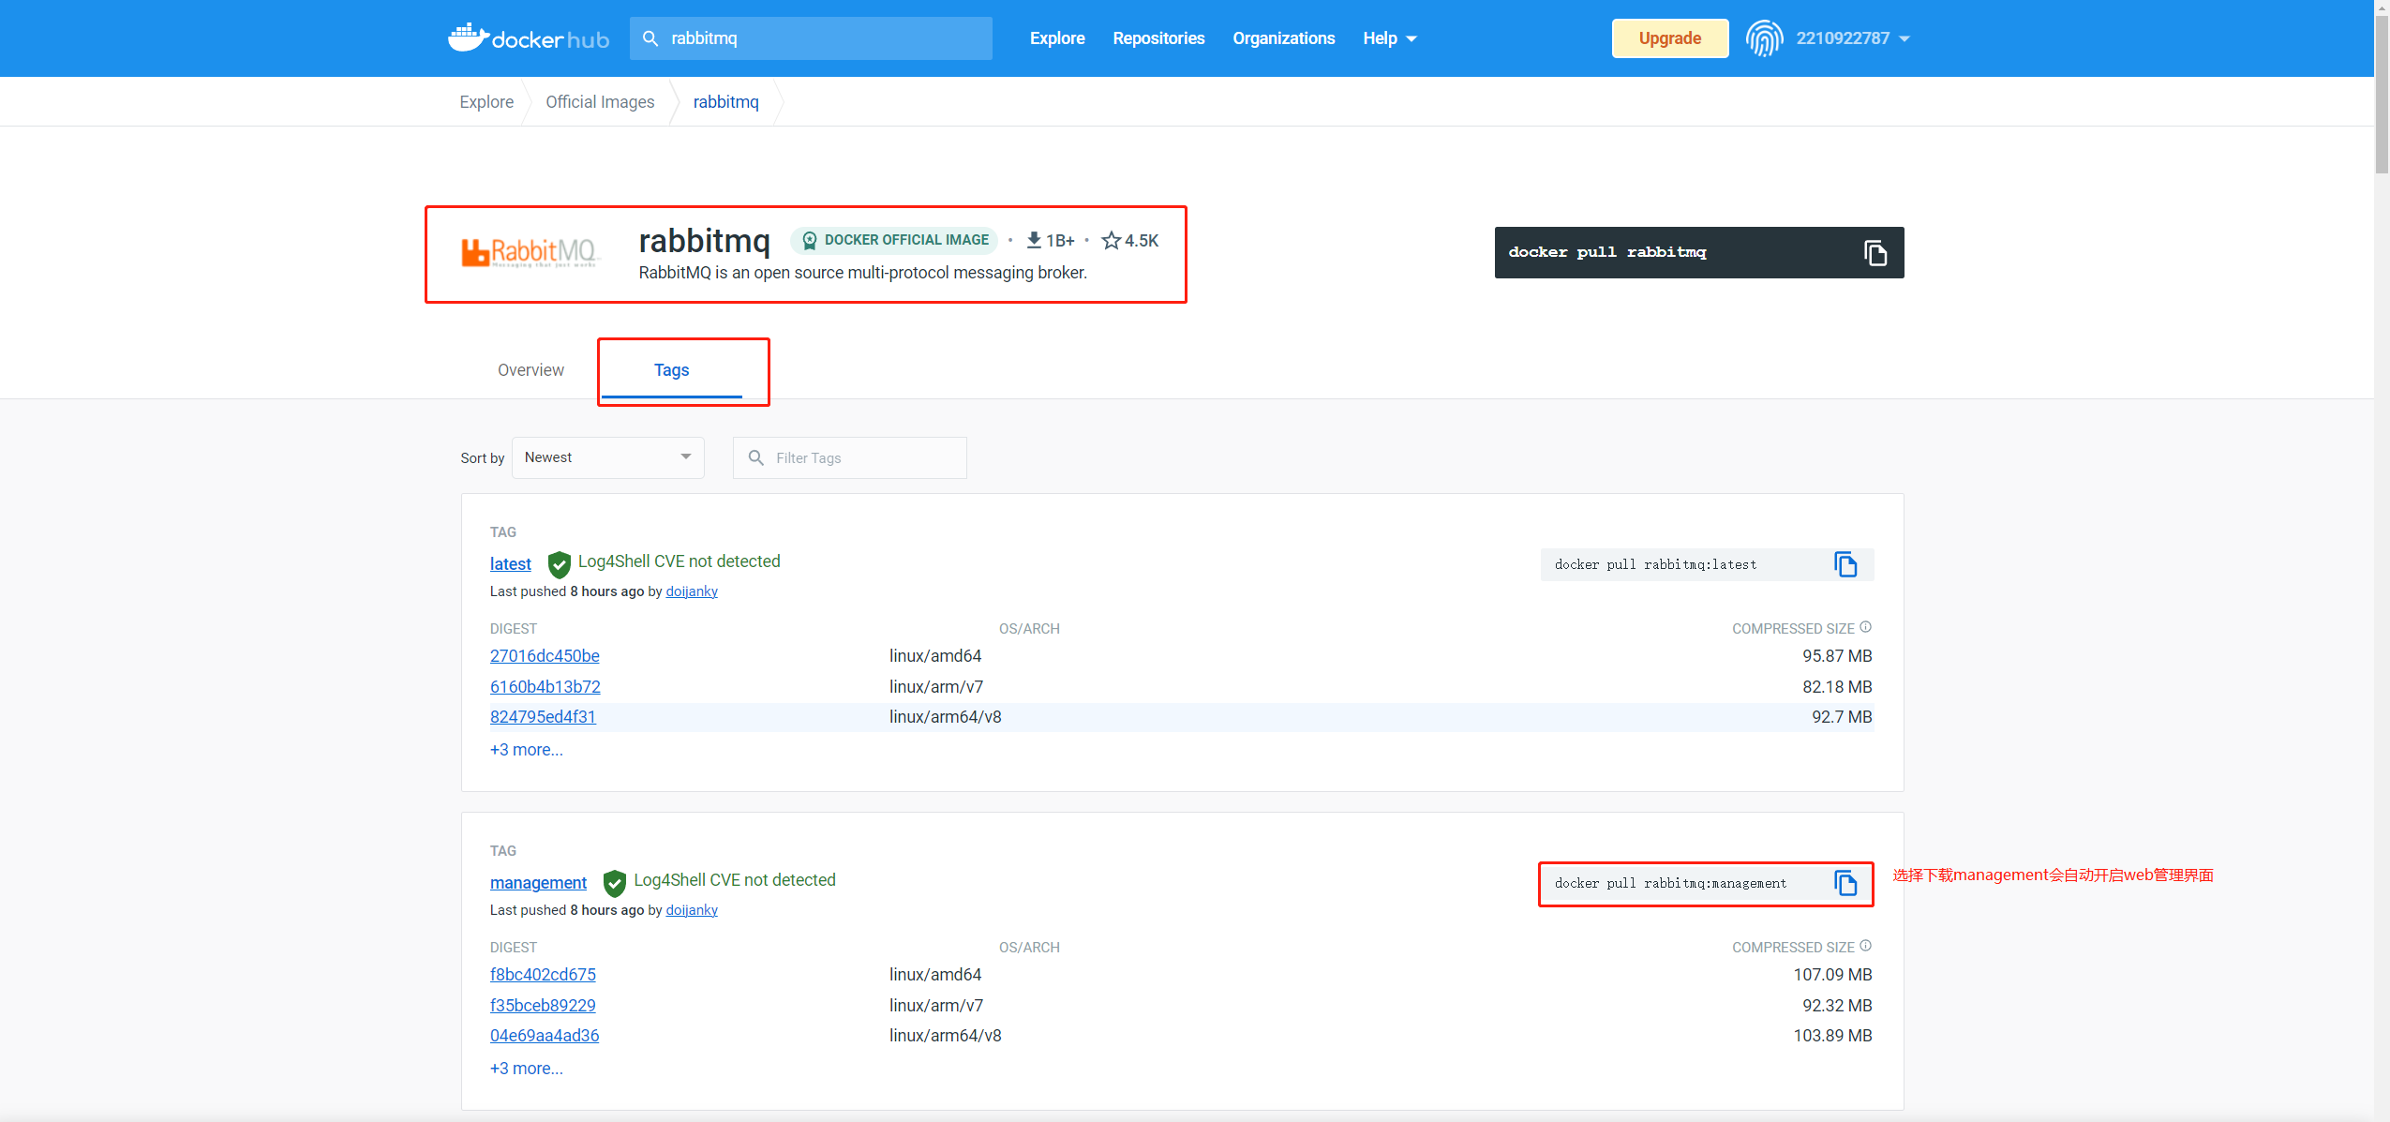Click linux/arm/v7 in the latest tag

935,687
